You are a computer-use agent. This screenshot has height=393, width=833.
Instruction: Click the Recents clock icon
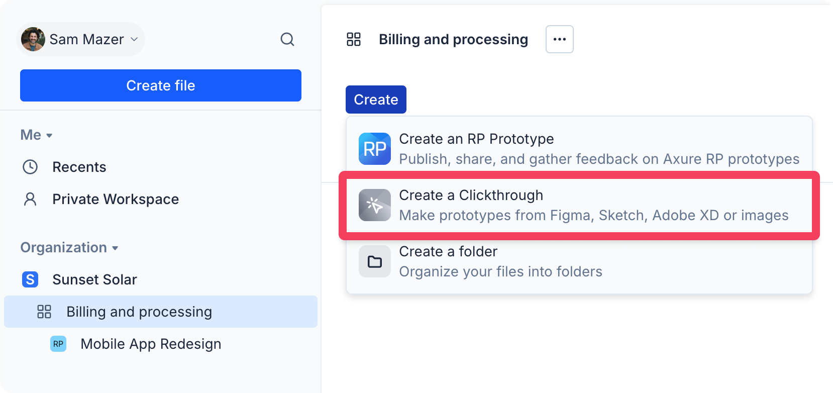(30, 167)
